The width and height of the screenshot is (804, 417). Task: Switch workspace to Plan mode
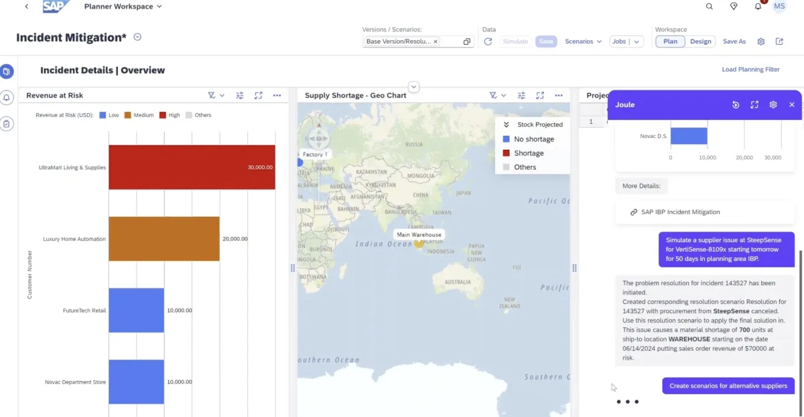(670, 41)
